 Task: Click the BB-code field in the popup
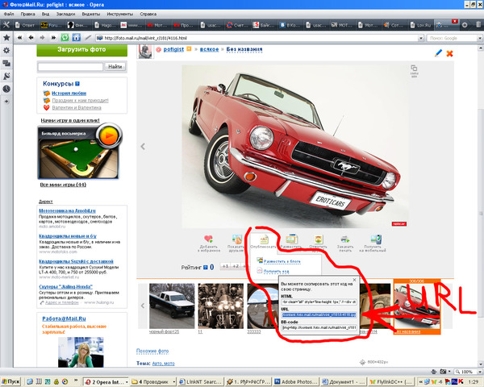point(319,327)
